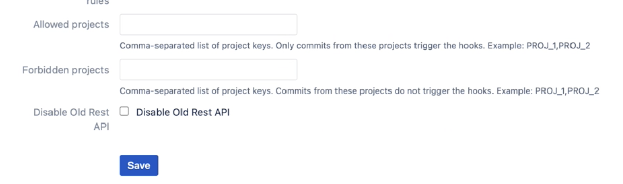Click "do not trigger the hooks" description
The width and height of the screenshot is (623, 184).
coord(442,91)
